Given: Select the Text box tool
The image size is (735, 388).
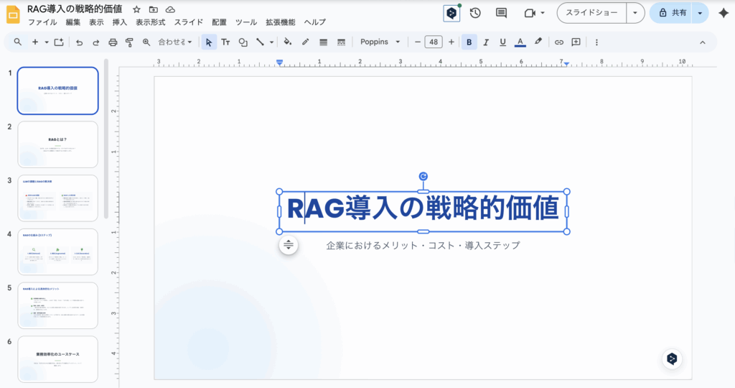Looking at the screenshot, I should pyautogui.click(x=225, y=42).
